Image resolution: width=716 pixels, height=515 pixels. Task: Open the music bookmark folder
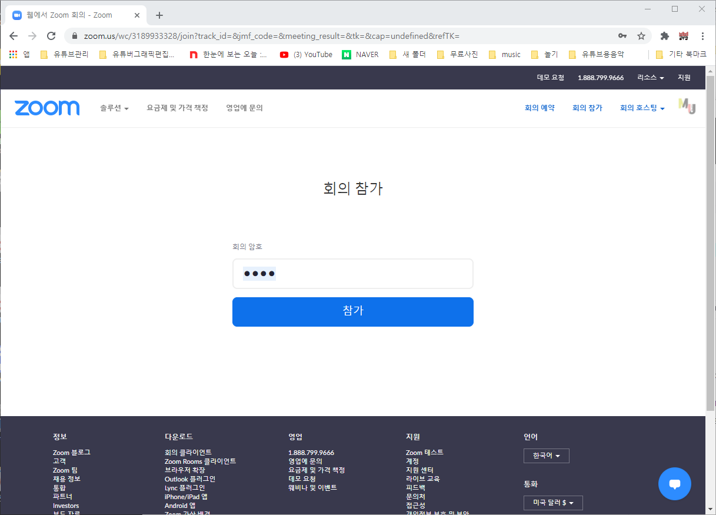click(x=504, y=55)
